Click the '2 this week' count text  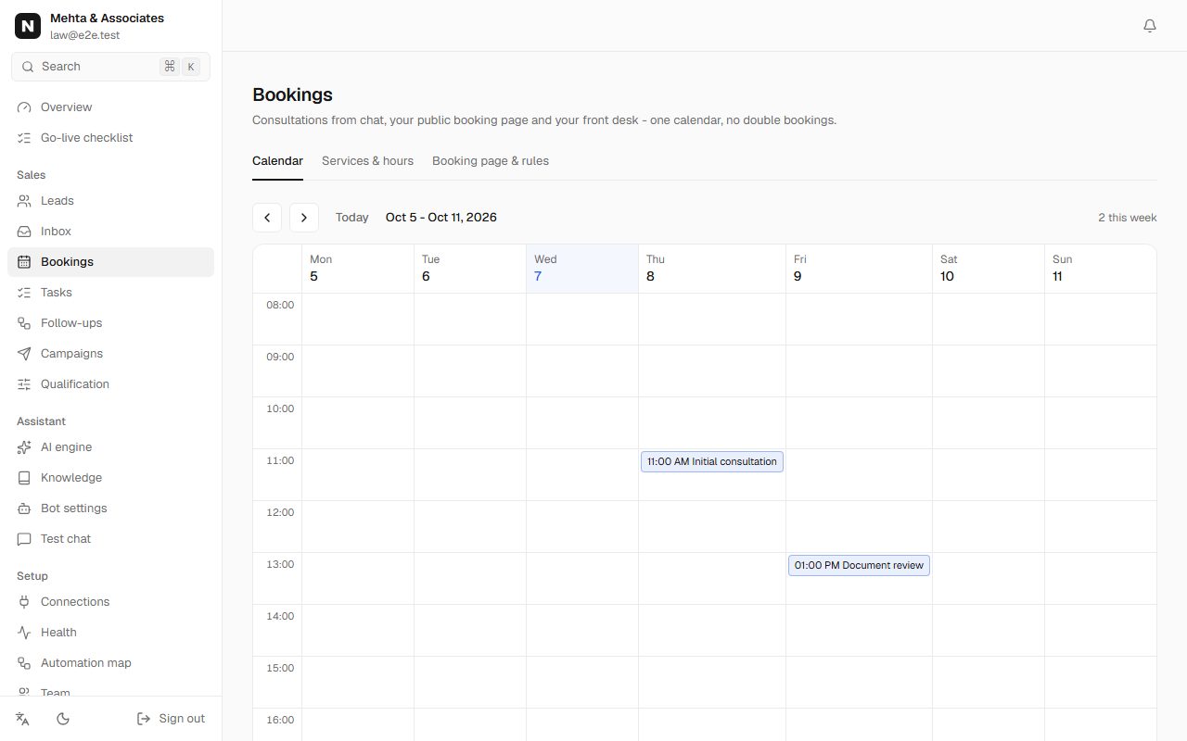pos(1128,218)
